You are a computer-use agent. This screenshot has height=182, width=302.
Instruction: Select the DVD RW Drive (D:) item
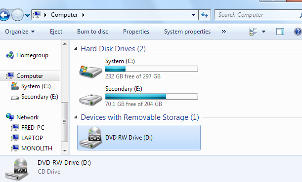click(x=139, y=138)
